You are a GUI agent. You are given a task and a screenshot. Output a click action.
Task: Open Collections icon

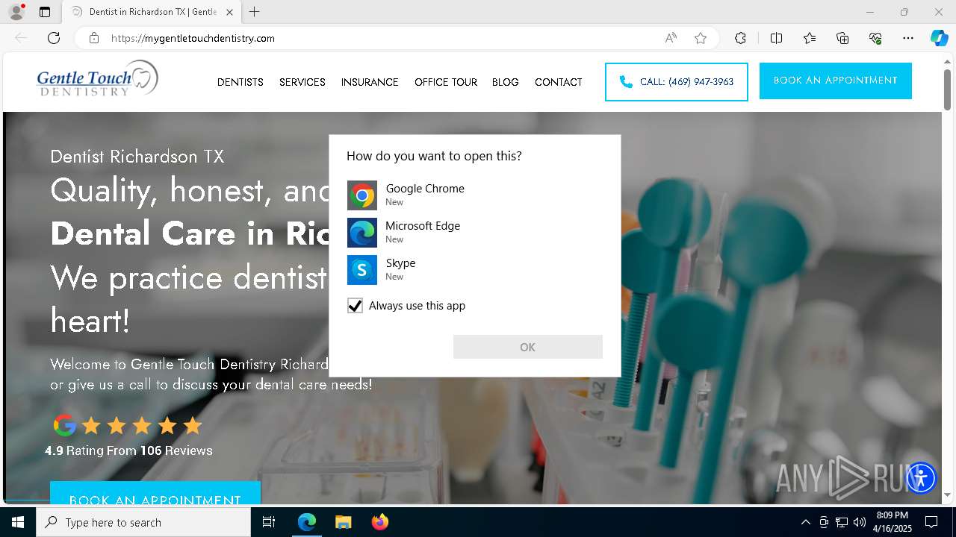point(842,38)
